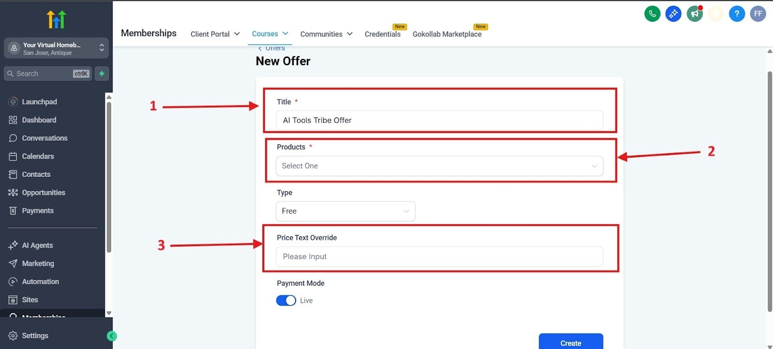
Task: Expand the Products Select One dropdown
Action: [x=439, y=166]
